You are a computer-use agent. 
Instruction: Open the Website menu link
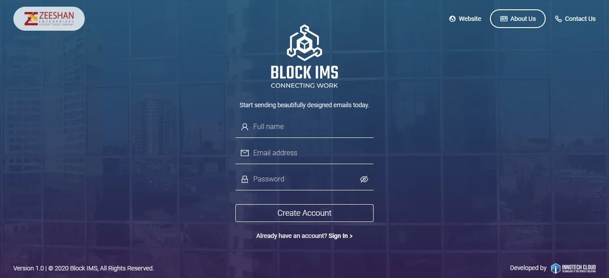click(465, 19)
